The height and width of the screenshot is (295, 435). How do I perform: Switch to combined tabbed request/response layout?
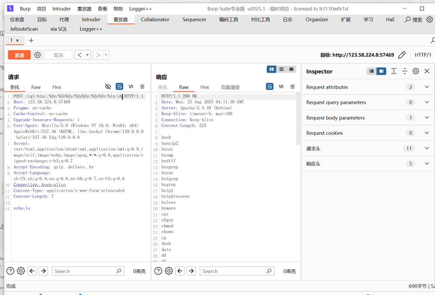(291, 69)
